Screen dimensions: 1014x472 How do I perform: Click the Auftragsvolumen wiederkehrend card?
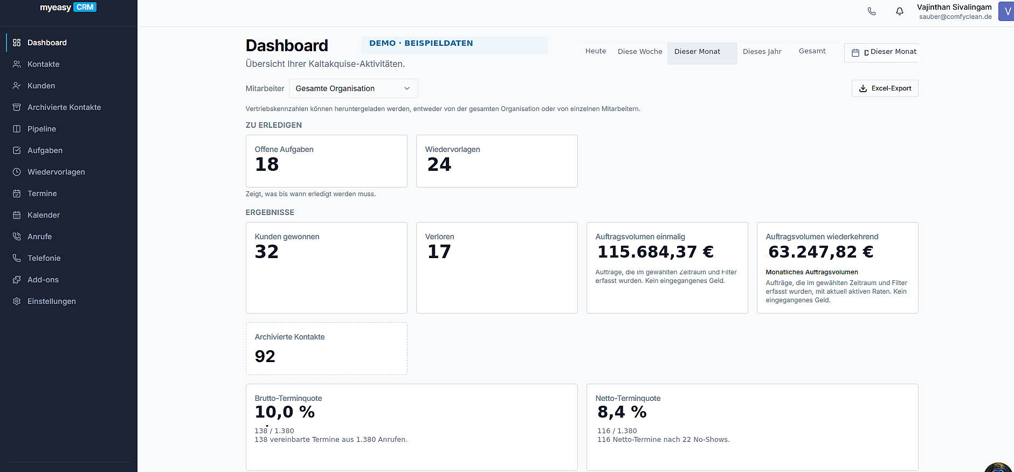click(x=838, y=268)
